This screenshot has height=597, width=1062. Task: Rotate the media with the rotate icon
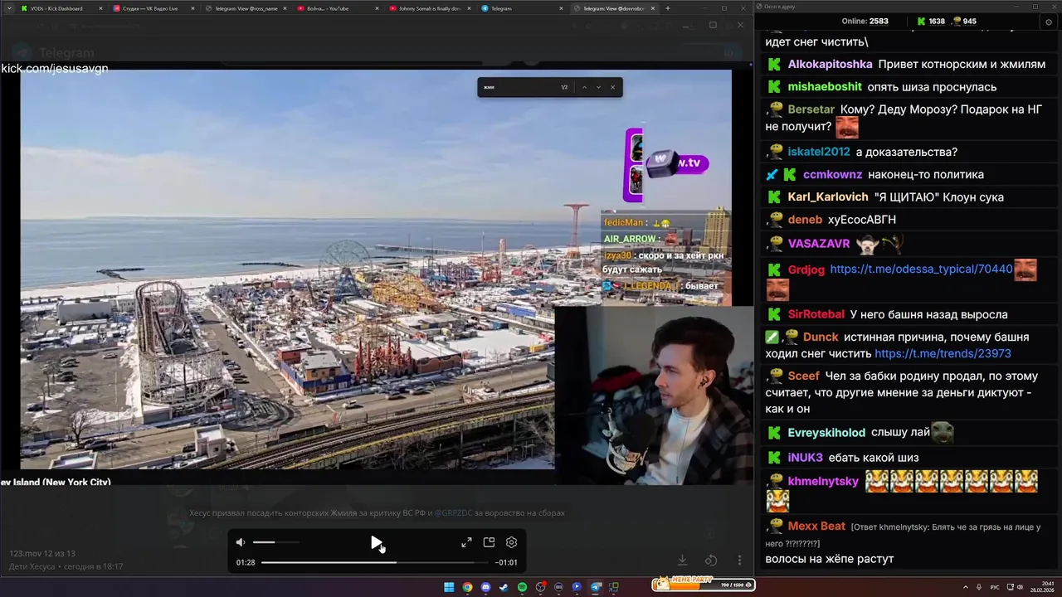coord(711,561)
